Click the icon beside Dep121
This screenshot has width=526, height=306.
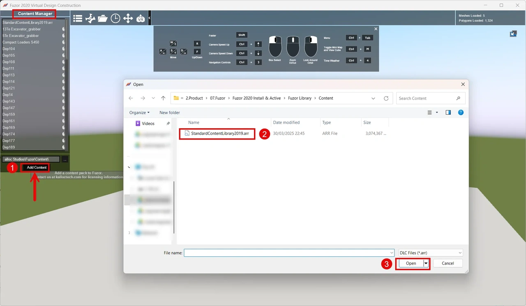click(x=64, y=88)
